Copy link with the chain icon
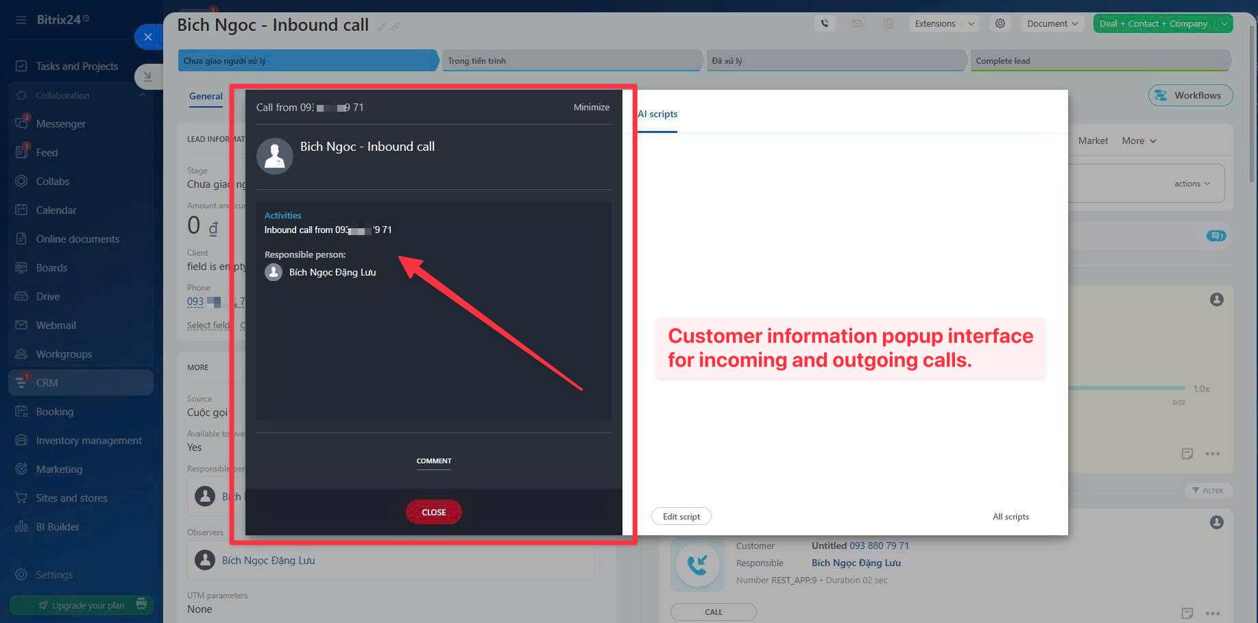Image resolution: width=1258 pixels, height=623 pixels. coord(396,27)
